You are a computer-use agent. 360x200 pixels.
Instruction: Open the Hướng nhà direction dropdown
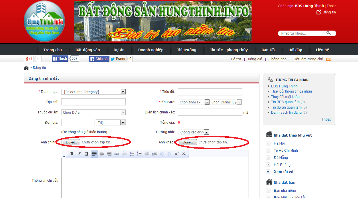(193, 132)
